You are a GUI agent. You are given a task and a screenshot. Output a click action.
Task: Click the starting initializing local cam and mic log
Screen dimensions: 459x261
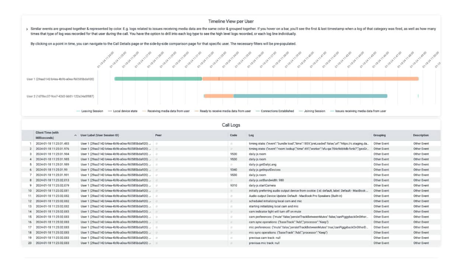[x=274, y=206]
